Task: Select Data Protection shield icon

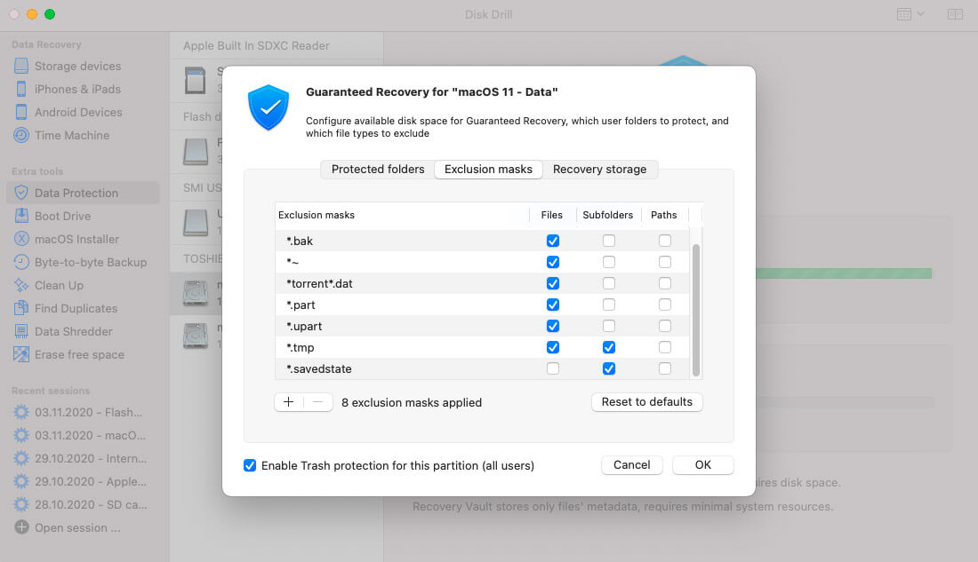Action: coord(21,194)
